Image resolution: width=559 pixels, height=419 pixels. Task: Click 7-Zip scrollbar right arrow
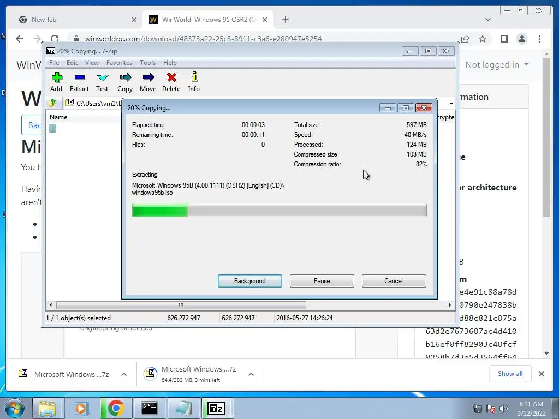[450, 305]
